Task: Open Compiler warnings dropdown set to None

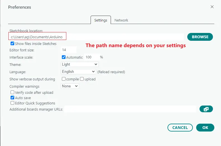Action: [x=70, y=86]
